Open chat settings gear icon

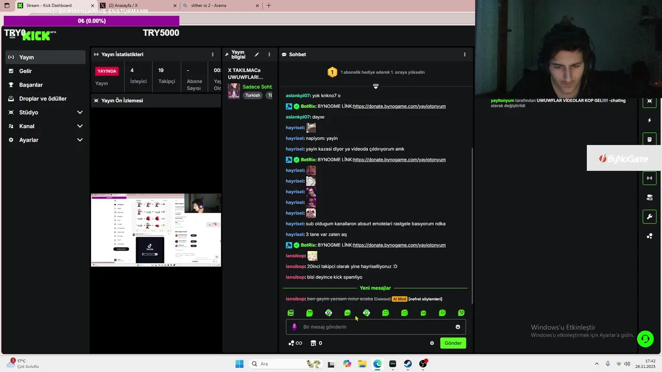pos(432,343)
